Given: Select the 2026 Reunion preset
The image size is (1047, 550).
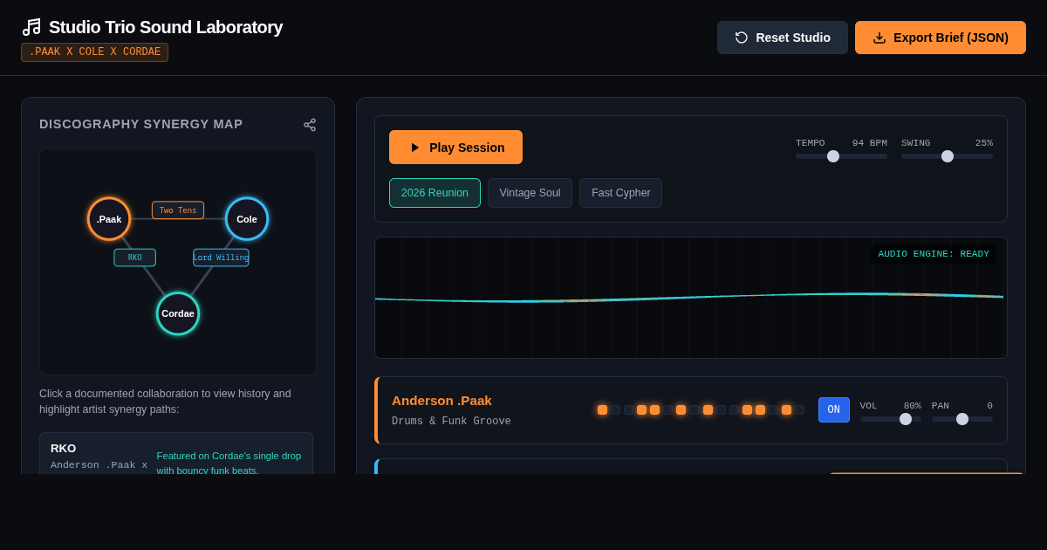Looking at the screenshot, I should click(435, 193).
